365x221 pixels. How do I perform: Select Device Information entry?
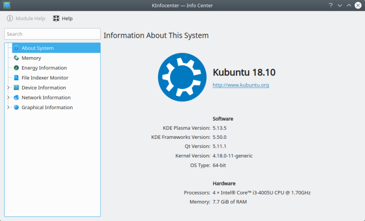pyautogui.click(x=44, y=88)
